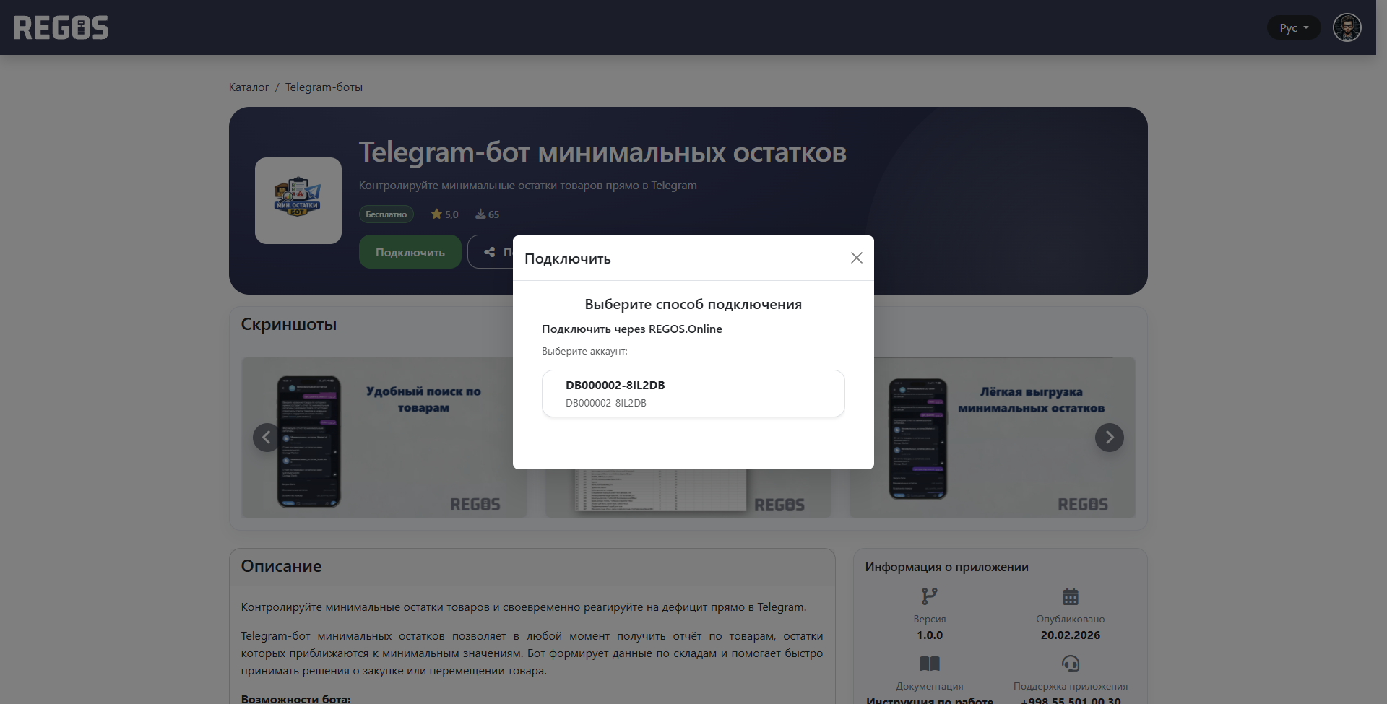
Task: Click version value 1.0.0
Action: 929,635
